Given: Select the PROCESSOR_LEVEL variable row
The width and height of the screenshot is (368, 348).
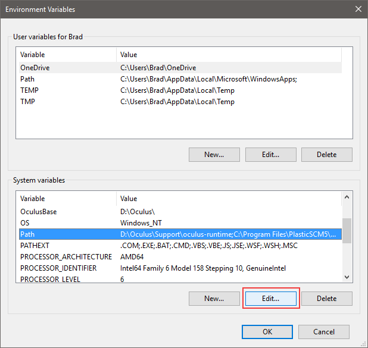Looking at the screenshot, I should 180,278.
